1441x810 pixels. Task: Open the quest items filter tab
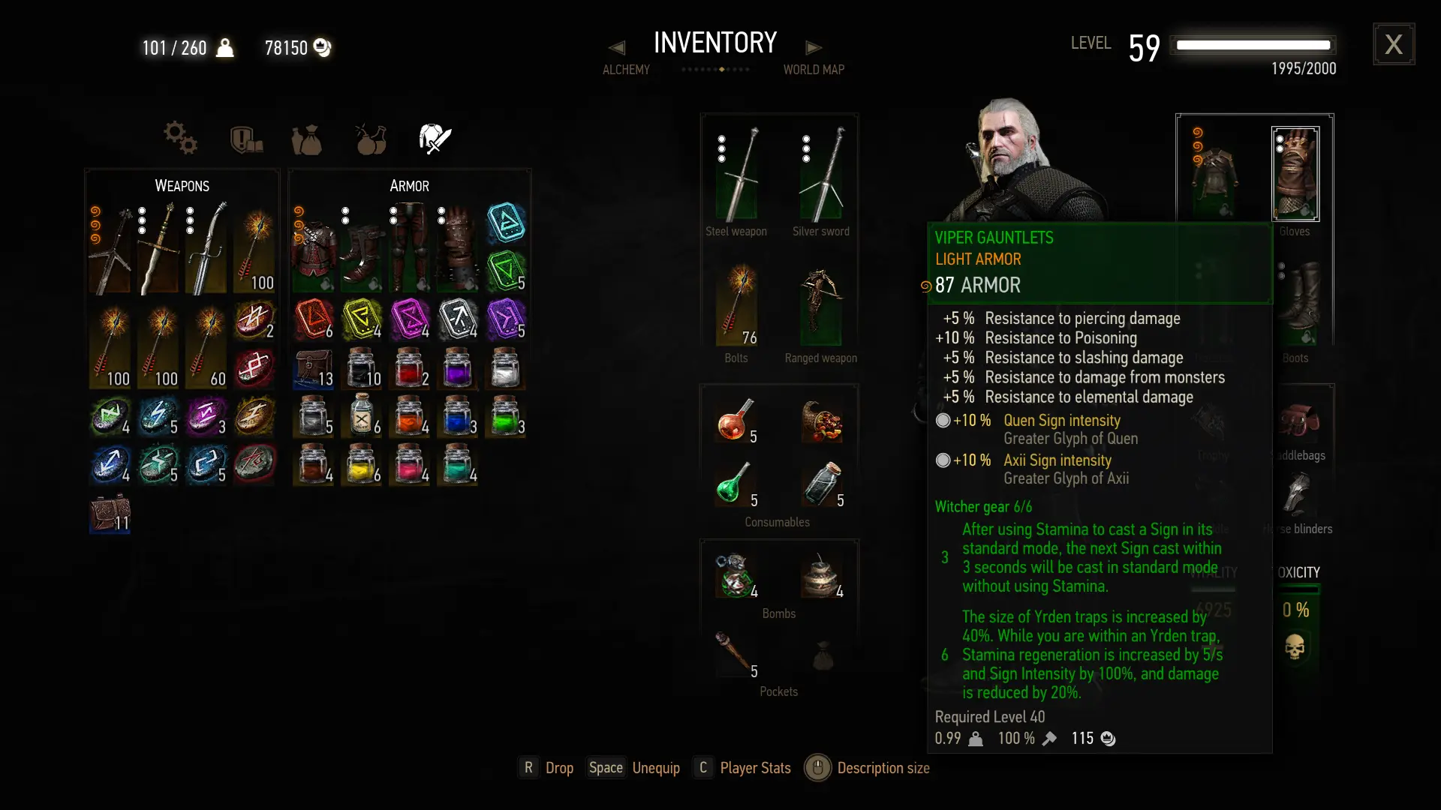pos(246,139)
